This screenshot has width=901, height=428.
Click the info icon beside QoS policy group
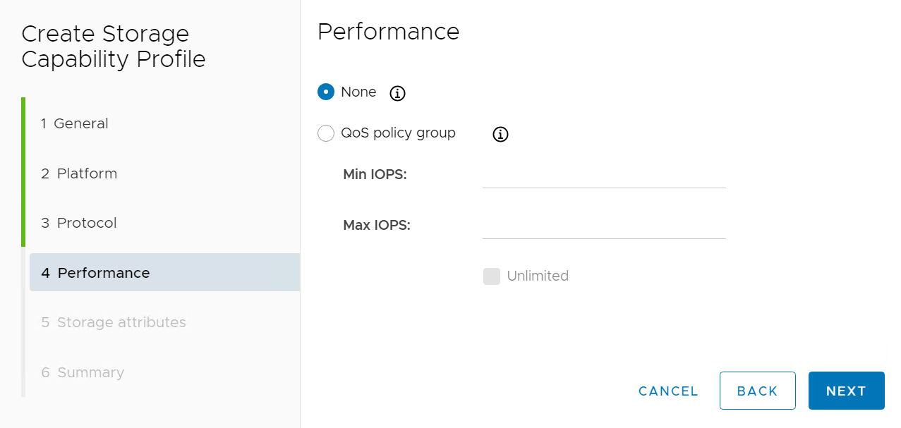click(500, 134)
